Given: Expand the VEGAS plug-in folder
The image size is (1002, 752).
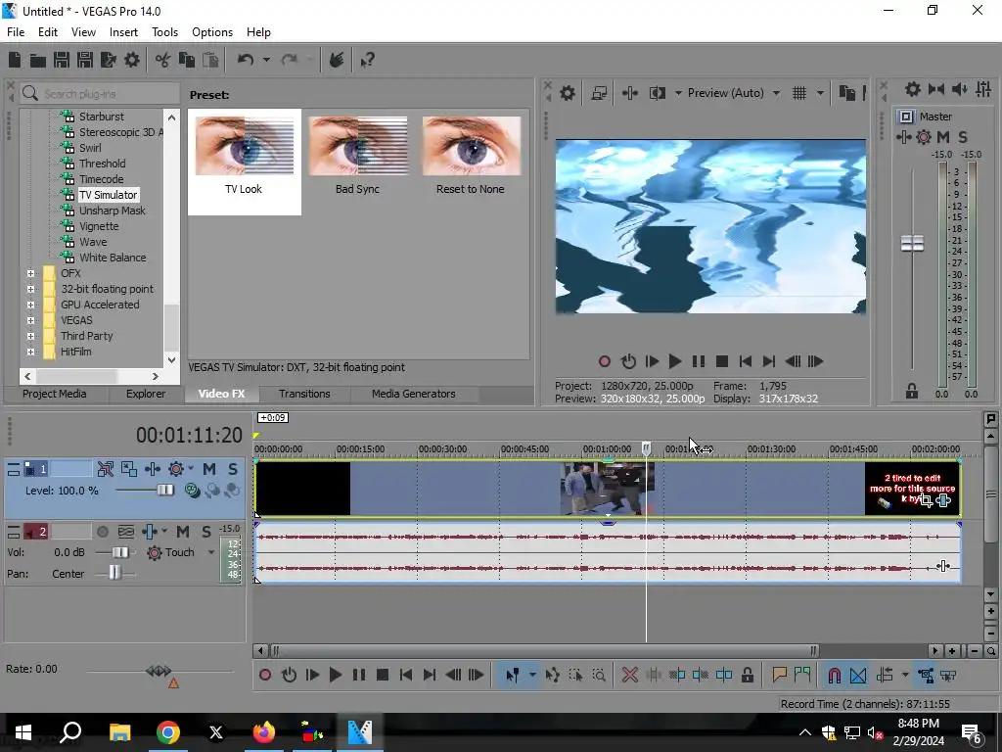Looking at the screenshot, I should (30, 320).
